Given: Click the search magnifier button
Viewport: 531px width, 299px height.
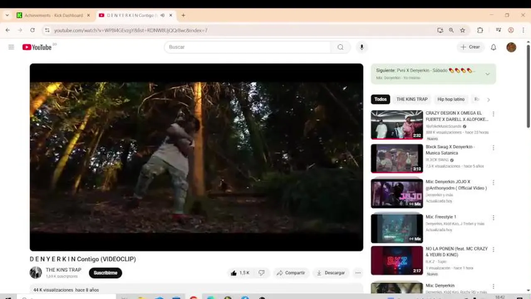Looking at the screenshot, I should (x=341, y=47).
